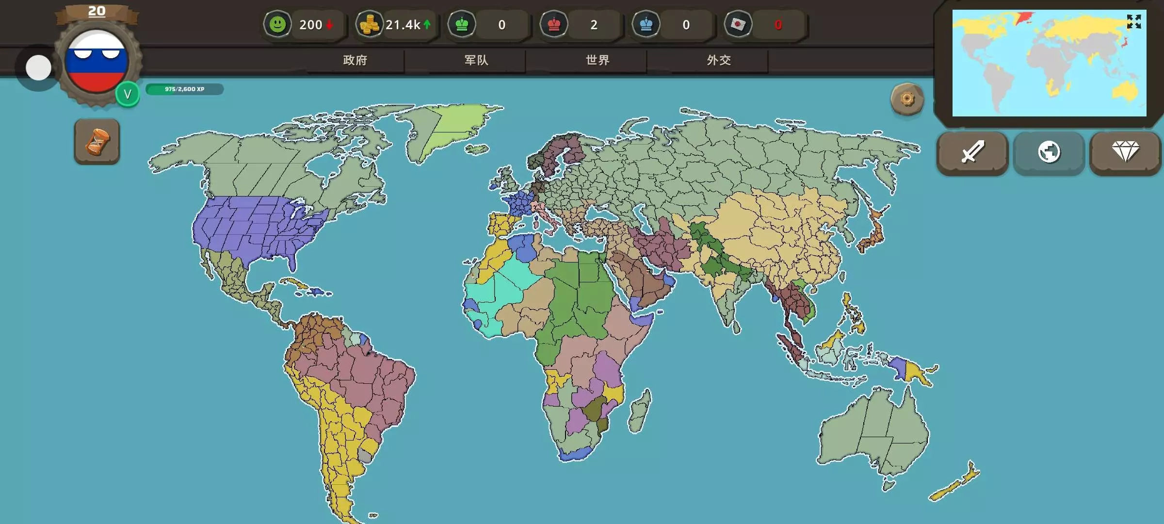Click the gold coins treasury icon
The width and height of the screenshot is (1164, 524).
coord(370,24)
